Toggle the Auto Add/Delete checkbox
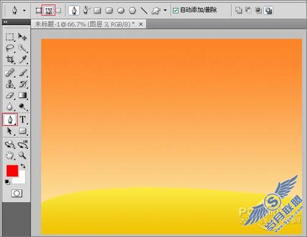307x237 pixels. coord(176,10)
